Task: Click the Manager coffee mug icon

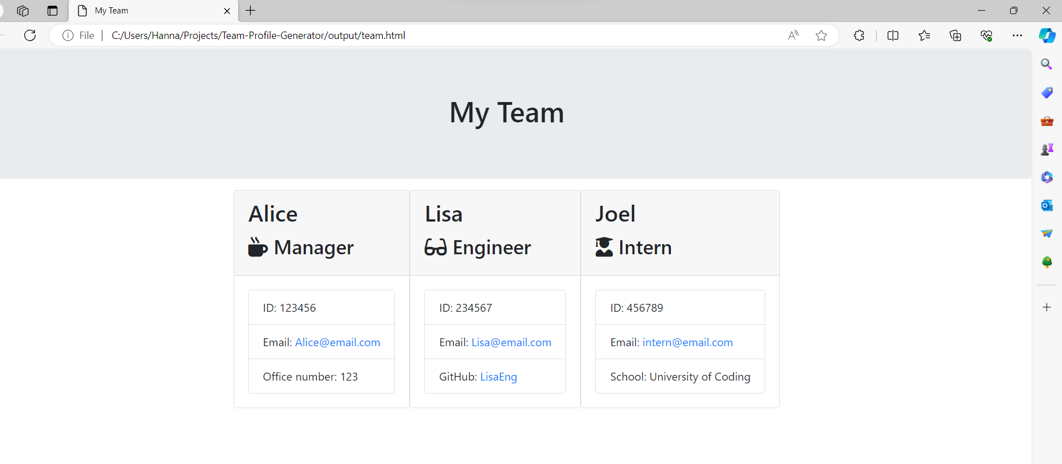Action: coord(258,247)
